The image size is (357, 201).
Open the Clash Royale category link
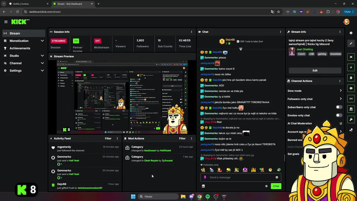tap(151, 161)
